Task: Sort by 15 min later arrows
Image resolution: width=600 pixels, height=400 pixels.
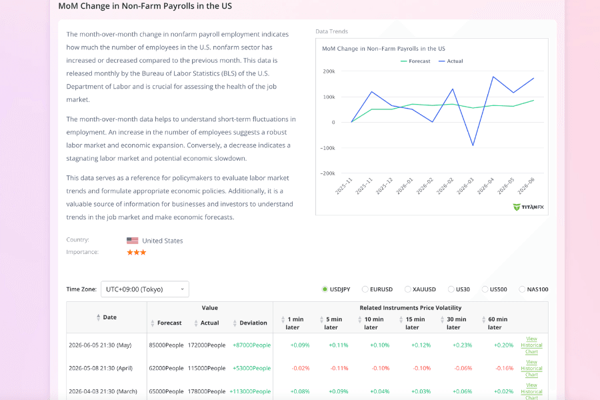Action: [x=401, y=319]
